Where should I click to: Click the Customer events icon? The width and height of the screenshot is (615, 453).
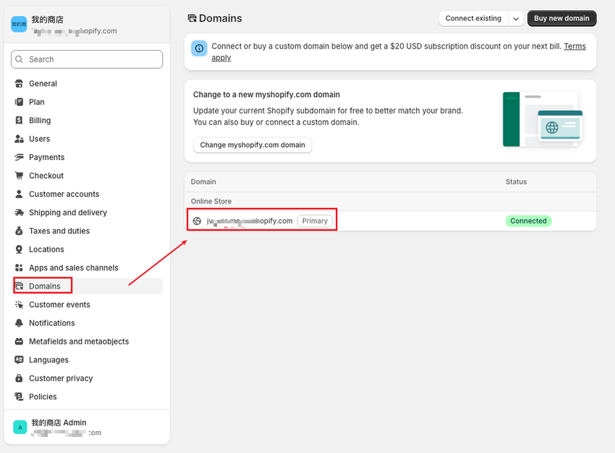[20, 305]
